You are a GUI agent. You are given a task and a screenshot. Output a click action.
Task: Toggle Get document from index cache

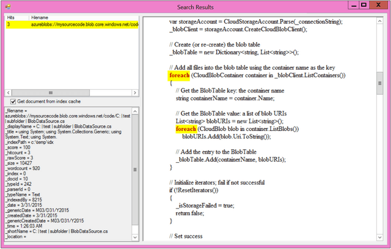[14, 101]
